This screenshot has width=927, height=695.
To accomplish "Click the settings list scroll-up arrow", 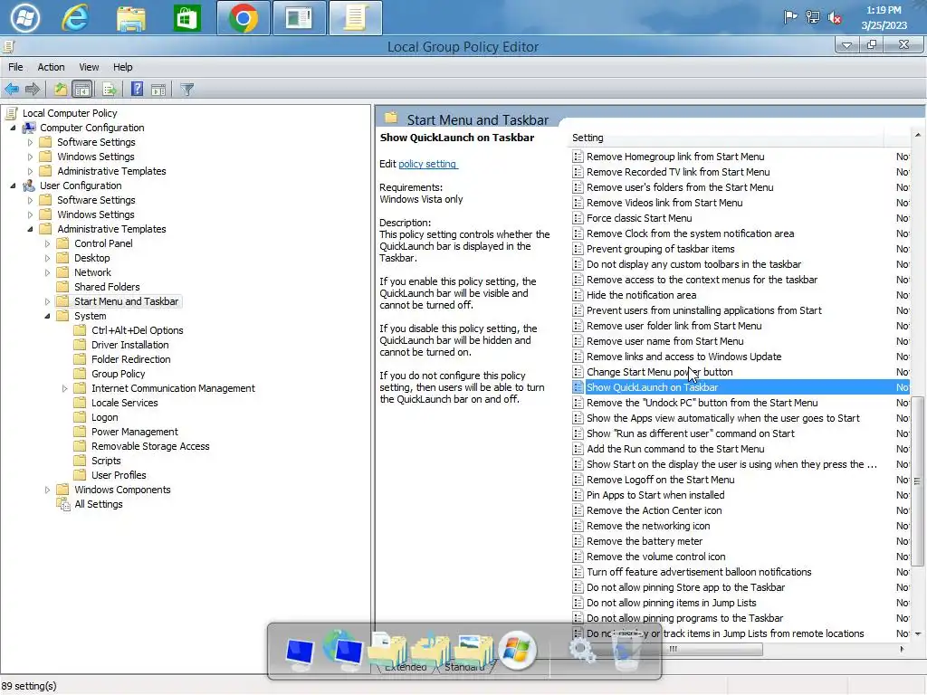I will 918,136.
